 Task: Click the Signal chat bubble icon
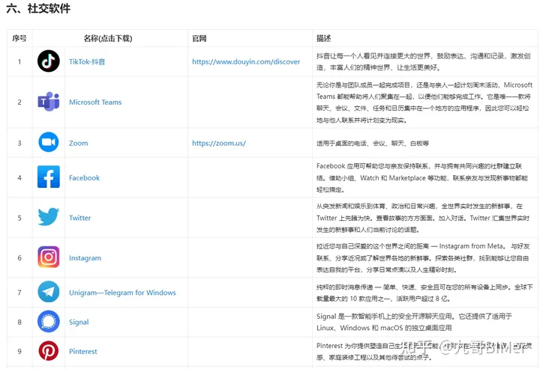click(48, 322)
